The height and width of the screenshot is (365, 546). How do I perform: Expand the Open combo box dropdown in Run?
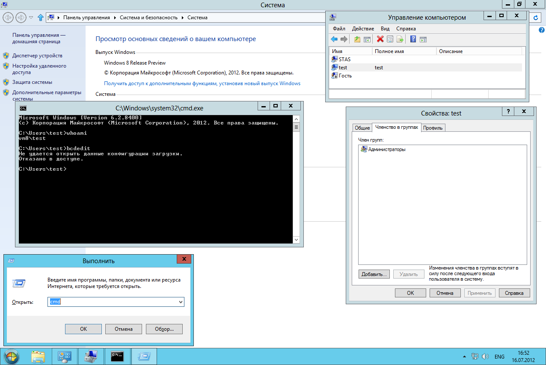[180, 302]
